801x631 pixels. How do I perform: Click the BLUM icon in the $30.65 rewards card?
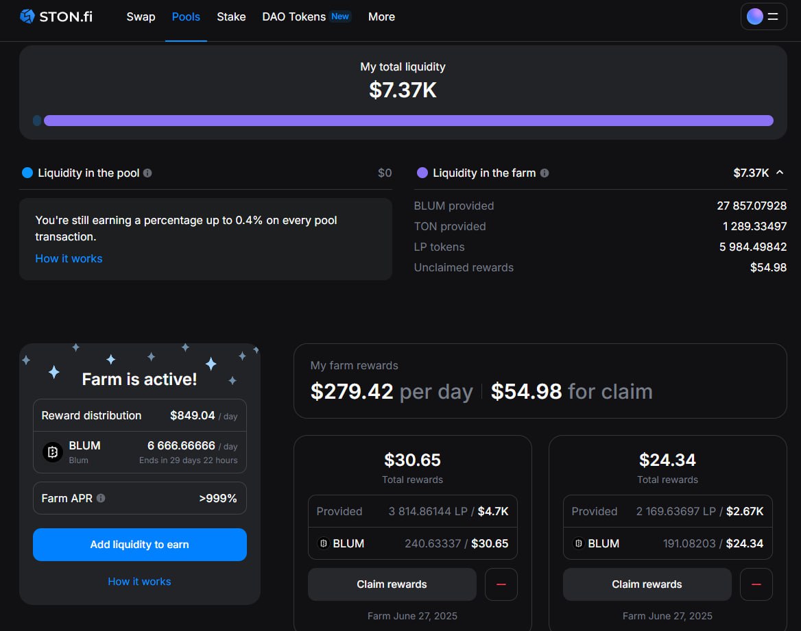[324, 544]
